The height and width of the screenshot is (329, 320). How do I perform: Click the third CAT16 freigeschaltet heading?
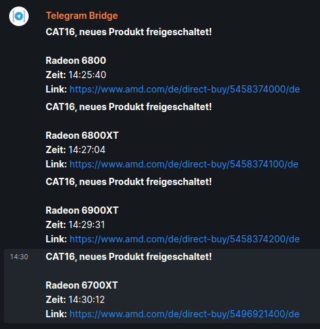(128, 182)
